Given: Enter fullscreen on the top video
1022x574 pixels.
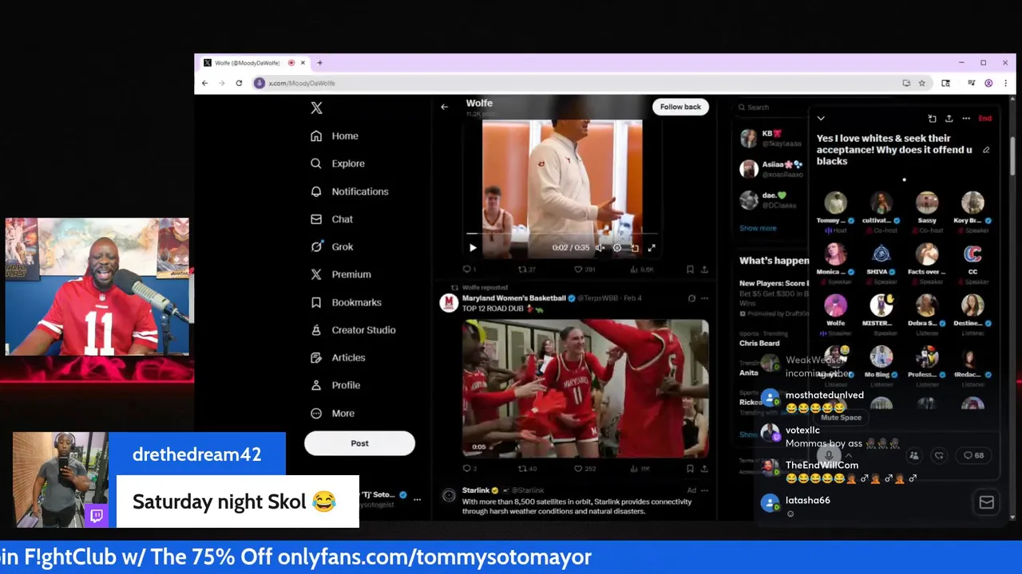Looking at the screenshot, I should tap(652, 248).
